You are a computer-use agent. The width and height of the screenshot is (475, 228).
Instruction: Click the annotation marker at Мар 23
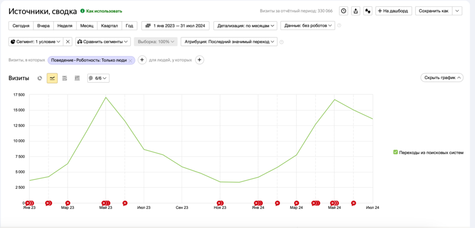[68, 203]
